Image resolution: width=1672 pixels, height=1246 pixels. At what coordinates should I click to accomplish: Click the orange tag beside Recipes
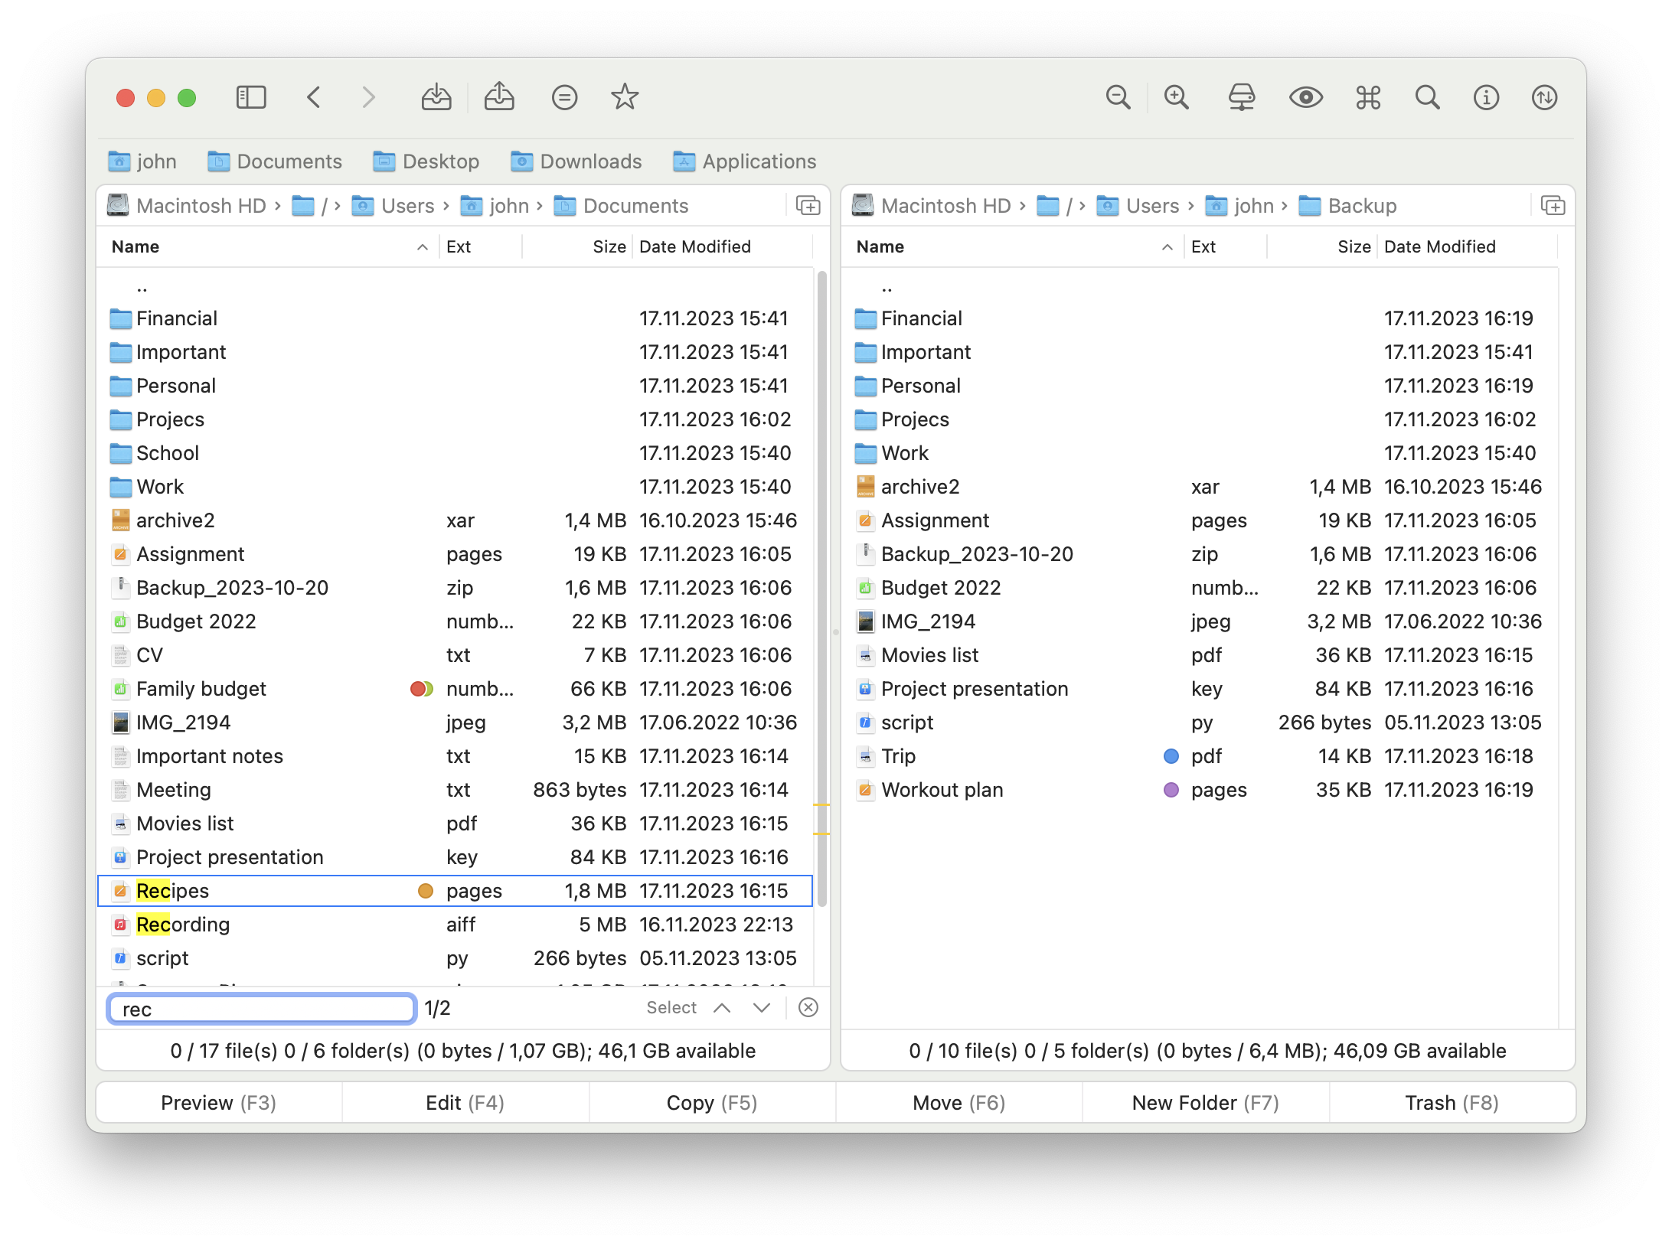(425, 890)
